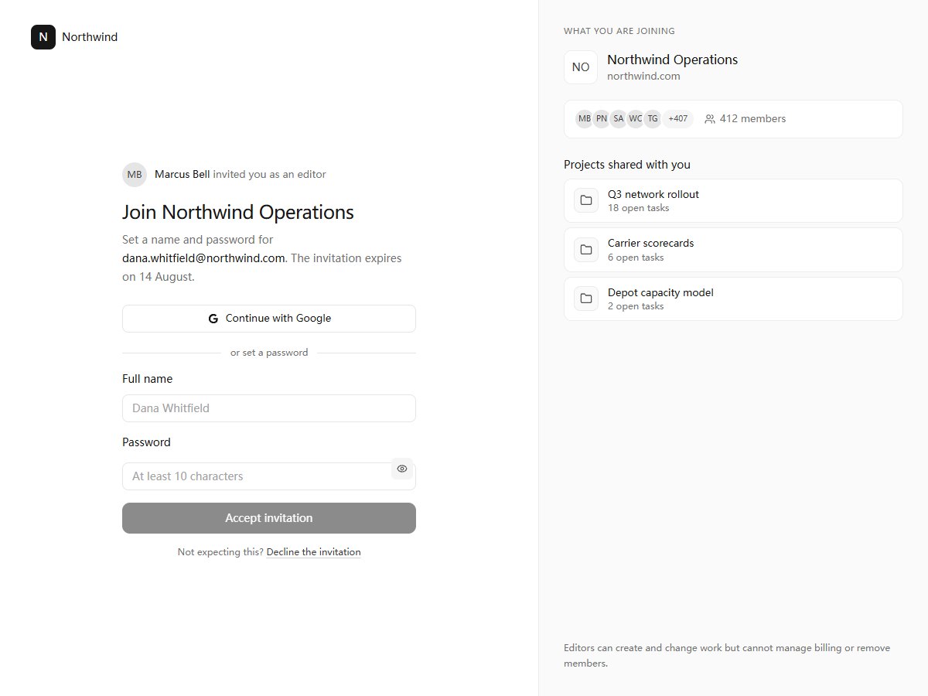Click the WC member avatar
This screenshot has width=928, height=696.
coord(635,119)
